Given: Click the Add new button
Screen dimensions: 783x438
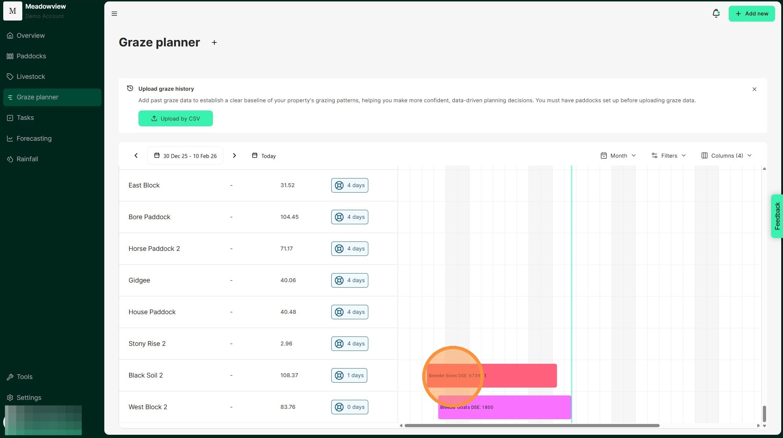Looking at the screenshot, I should [x=751, y=14].
